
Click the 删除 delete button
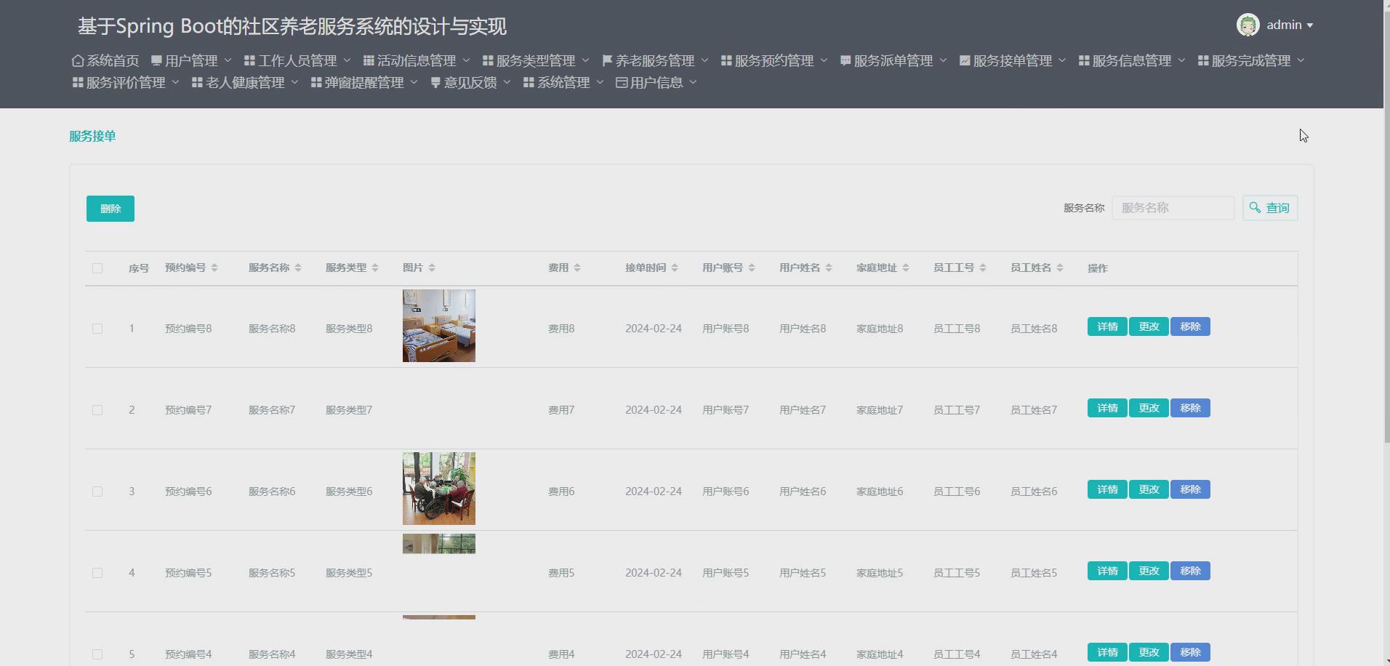[x=110, y=208]
